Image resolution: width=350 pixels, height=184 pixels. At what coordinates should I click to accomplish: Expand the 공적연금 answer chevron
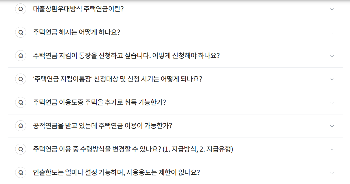(x=332, y=126)
